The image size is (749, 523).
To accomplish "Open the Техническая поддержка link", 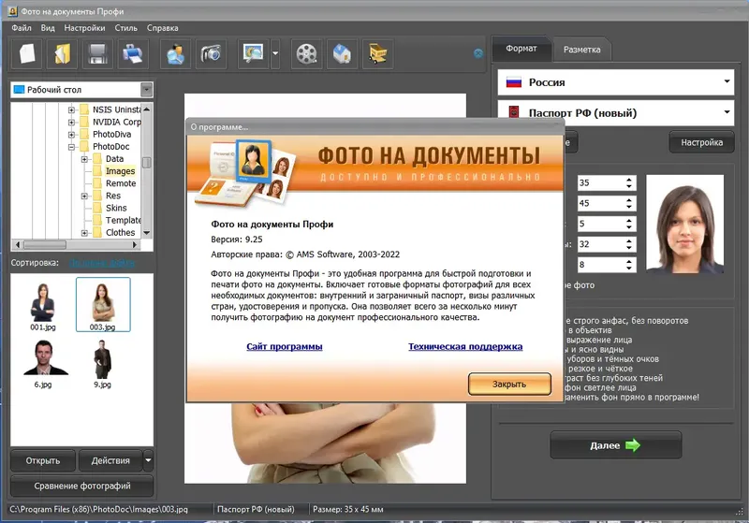I will (x=465, y=346).
